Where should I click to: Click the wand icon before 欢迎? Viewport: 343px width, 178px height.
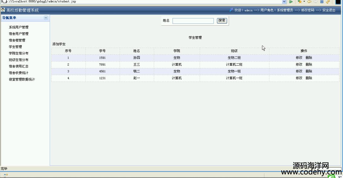231,10
